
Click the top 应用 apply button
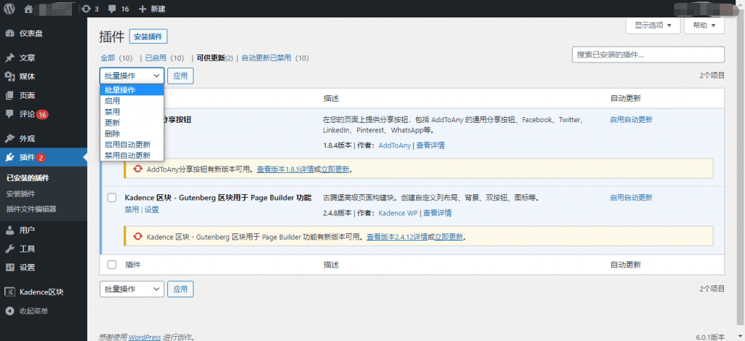(x=180, y=76)
